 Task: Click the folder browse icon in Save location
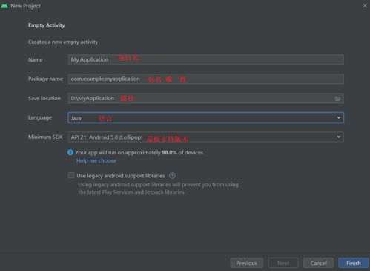click(337, 99)
